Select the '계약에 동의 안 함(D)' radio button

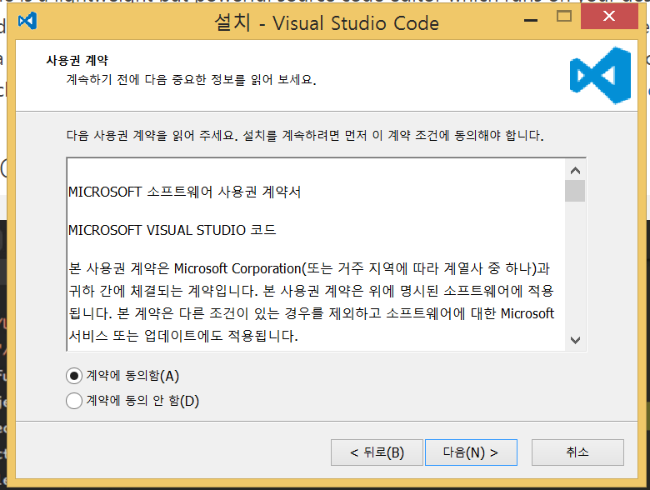(74, 401)
